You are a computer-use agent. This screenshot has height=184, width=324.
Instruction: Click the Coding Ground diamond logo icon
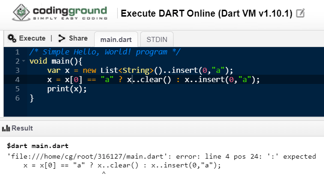click(x=21, y=12)
